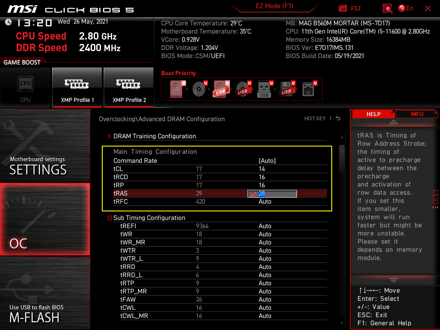The width and height of the screenshot is (440, 330).
Task: Click the scrollbar down arrow in settings list
Action: (x=342, y=323)
